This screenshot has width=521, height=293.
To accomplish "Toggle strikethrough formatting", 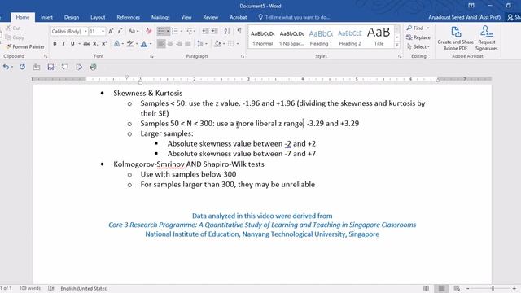I will 86,43.
